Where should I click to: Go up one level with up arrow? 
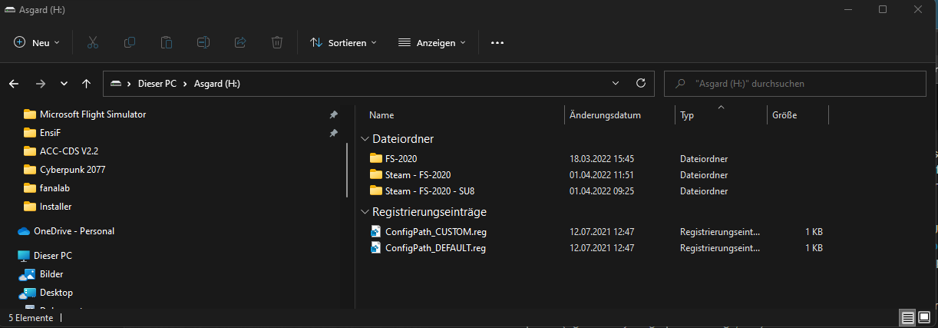[87, 83]
